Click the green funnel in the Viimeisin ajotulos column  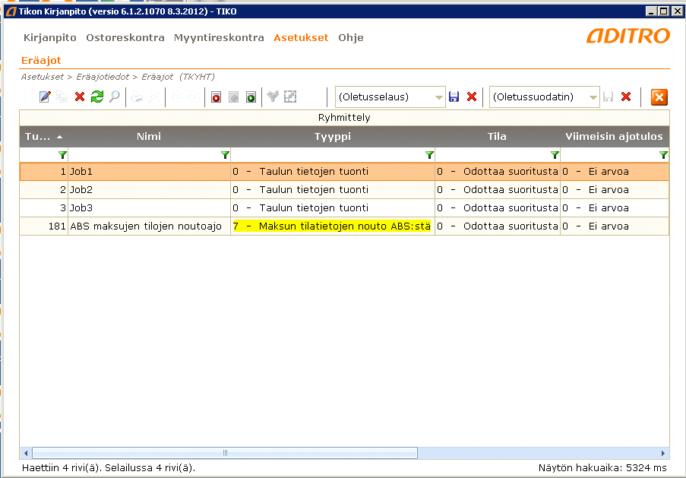[x=663, y=155]
